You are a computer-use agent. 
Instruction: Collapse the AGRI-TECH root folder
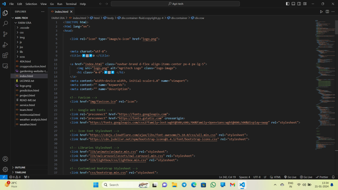click(29, 18)
